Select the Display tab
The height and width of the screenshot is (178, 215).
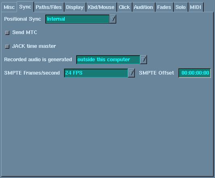pyautogui.click(x=75, y=7)
